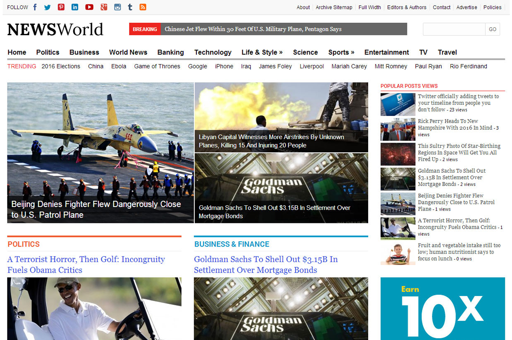Click the Twitter bird icon

[x=47, y=7]
